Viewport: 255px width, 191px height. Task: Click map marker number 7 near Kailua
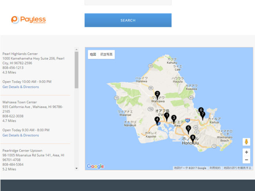click(203, 115)
